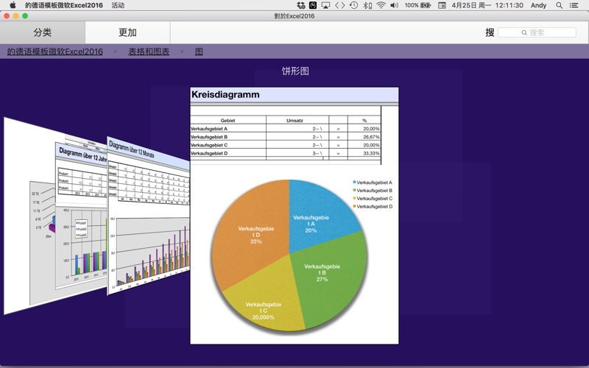Go to 的德语模板微软Excel2016 breadcrumb link
This screenshot has width=589, height=368.
click(x=54, y=52)
